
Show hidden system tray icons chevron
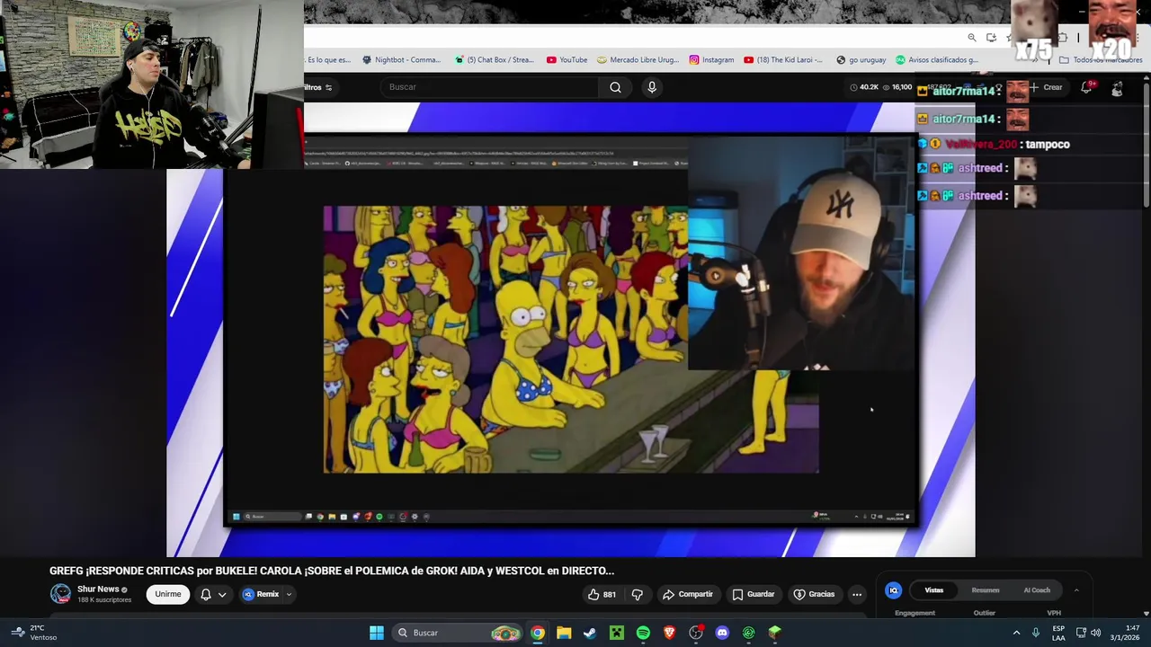(x=1016, y=633)
